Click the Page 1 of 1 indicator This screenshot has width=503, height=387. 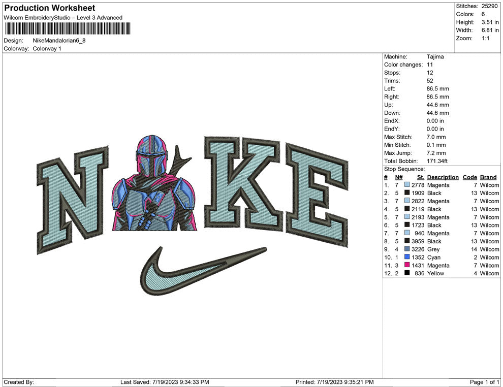(x=485, y=382)
